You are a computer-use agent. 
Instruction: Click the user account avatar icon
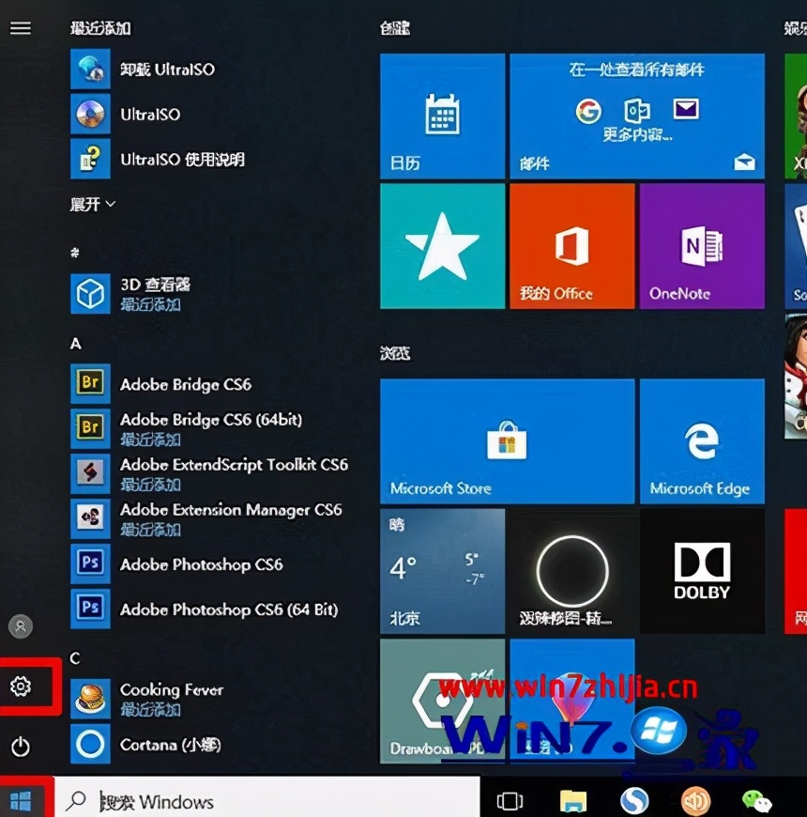[21, 626]
